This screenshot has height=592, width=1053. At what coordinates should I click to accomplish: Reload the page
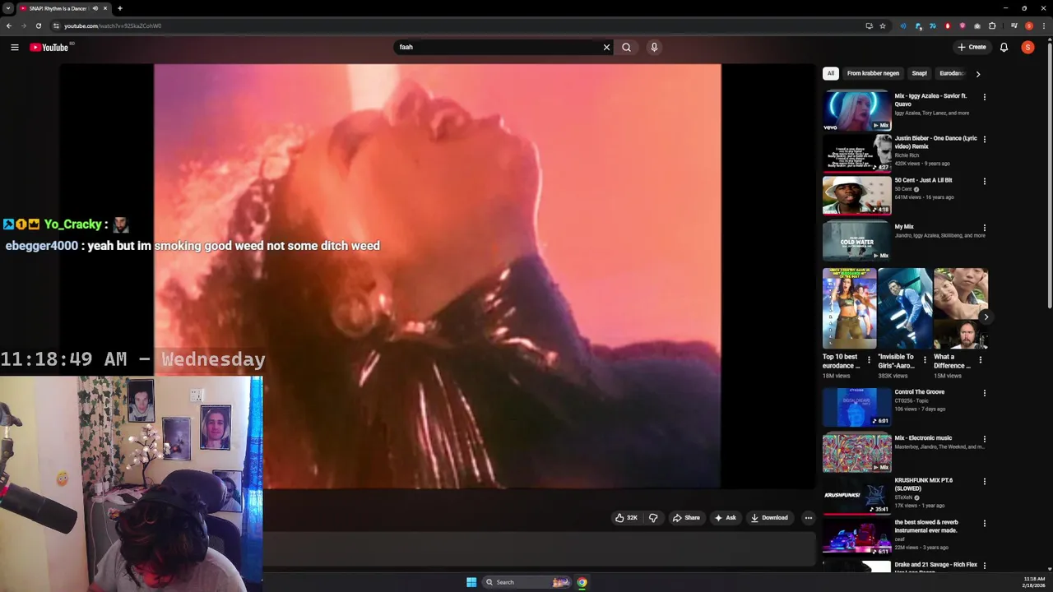click(38, 25)
